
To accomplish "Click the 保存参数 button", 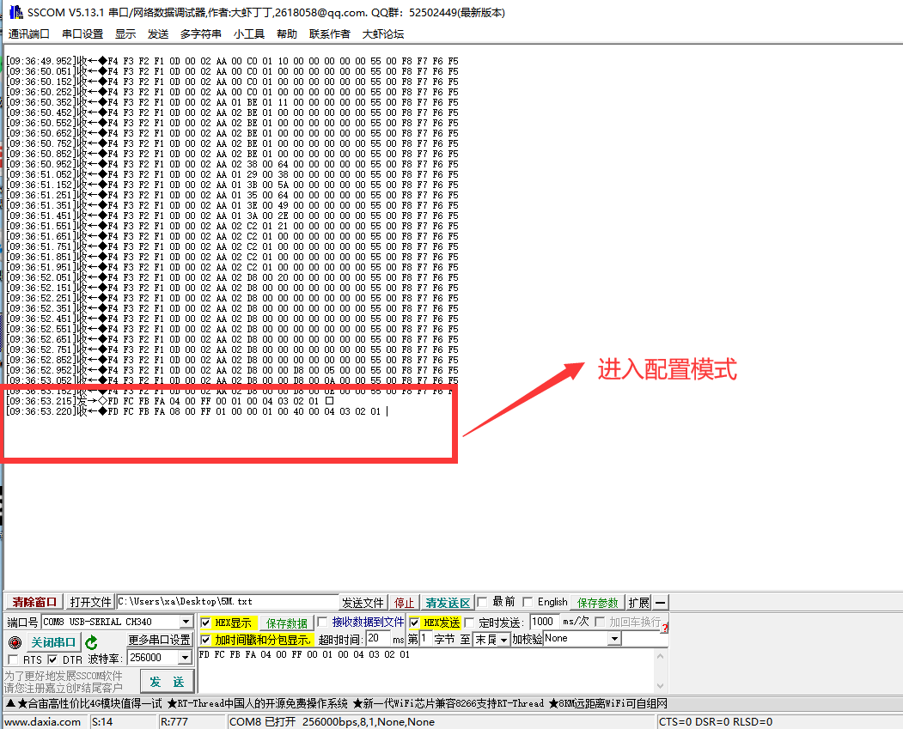I will 597,603.
